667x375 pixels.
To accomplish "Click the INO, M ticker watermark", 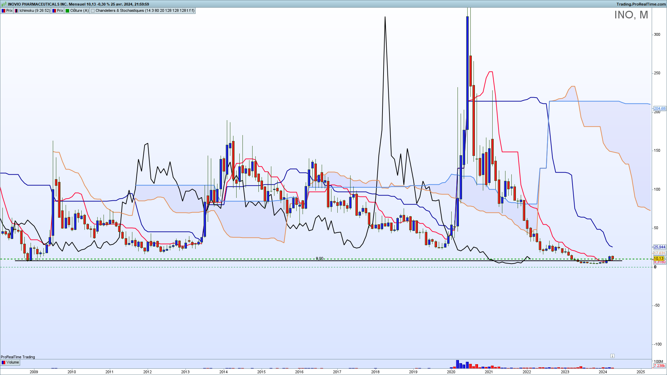I will (631, 15).
